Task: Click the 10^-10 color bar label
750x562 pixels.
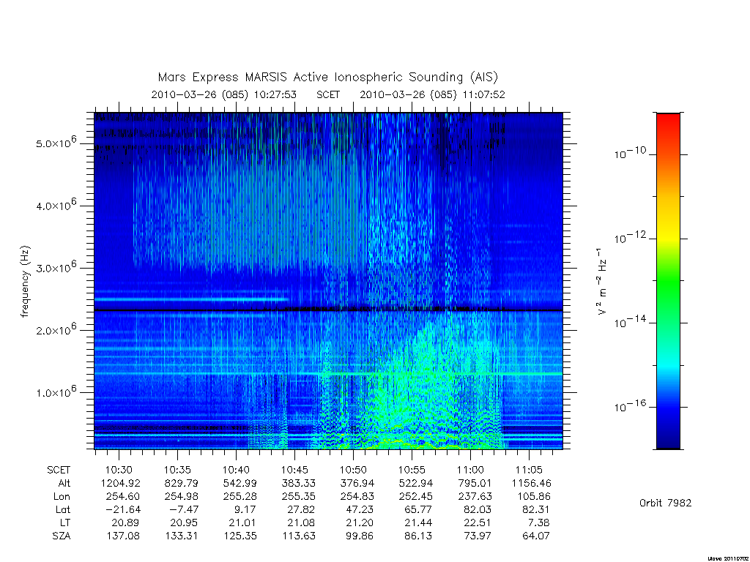Action: 630,153
